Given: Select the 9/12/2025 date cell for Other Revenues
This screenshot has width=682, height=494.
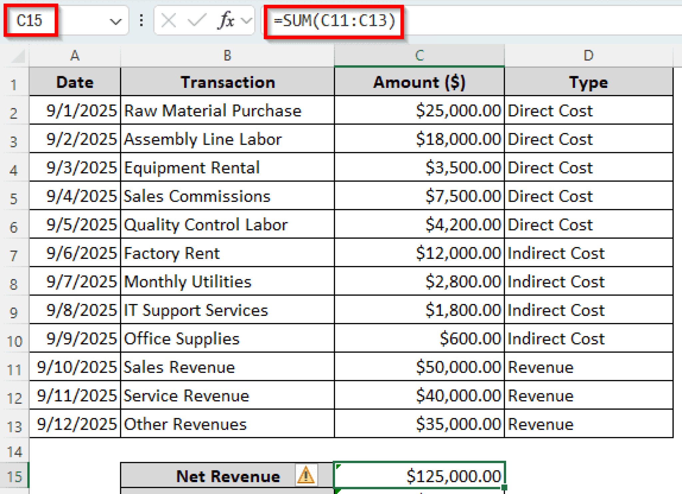Looking at the screenshot, I should point(74,424).
